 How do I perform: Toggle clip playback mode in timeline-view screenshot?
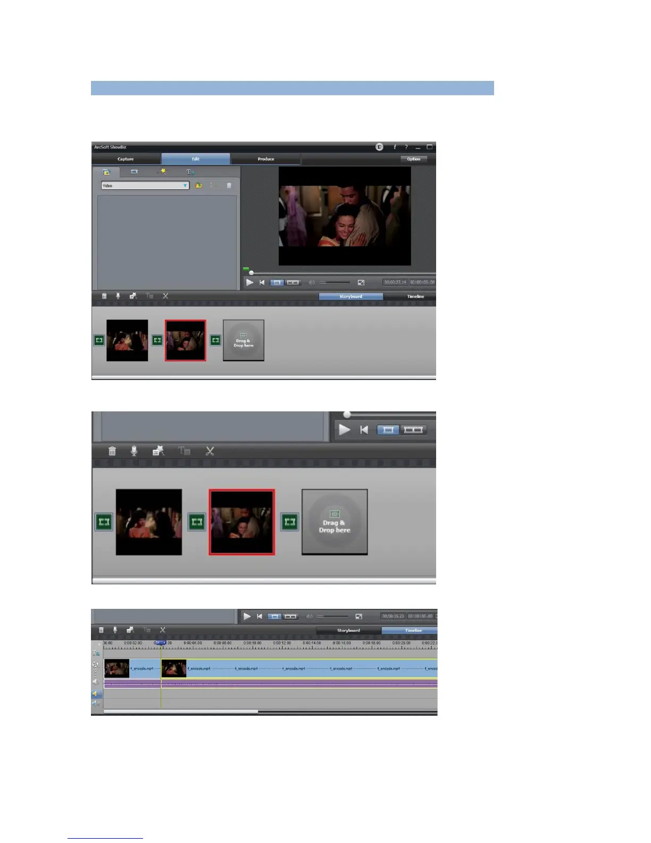(274, 616)
